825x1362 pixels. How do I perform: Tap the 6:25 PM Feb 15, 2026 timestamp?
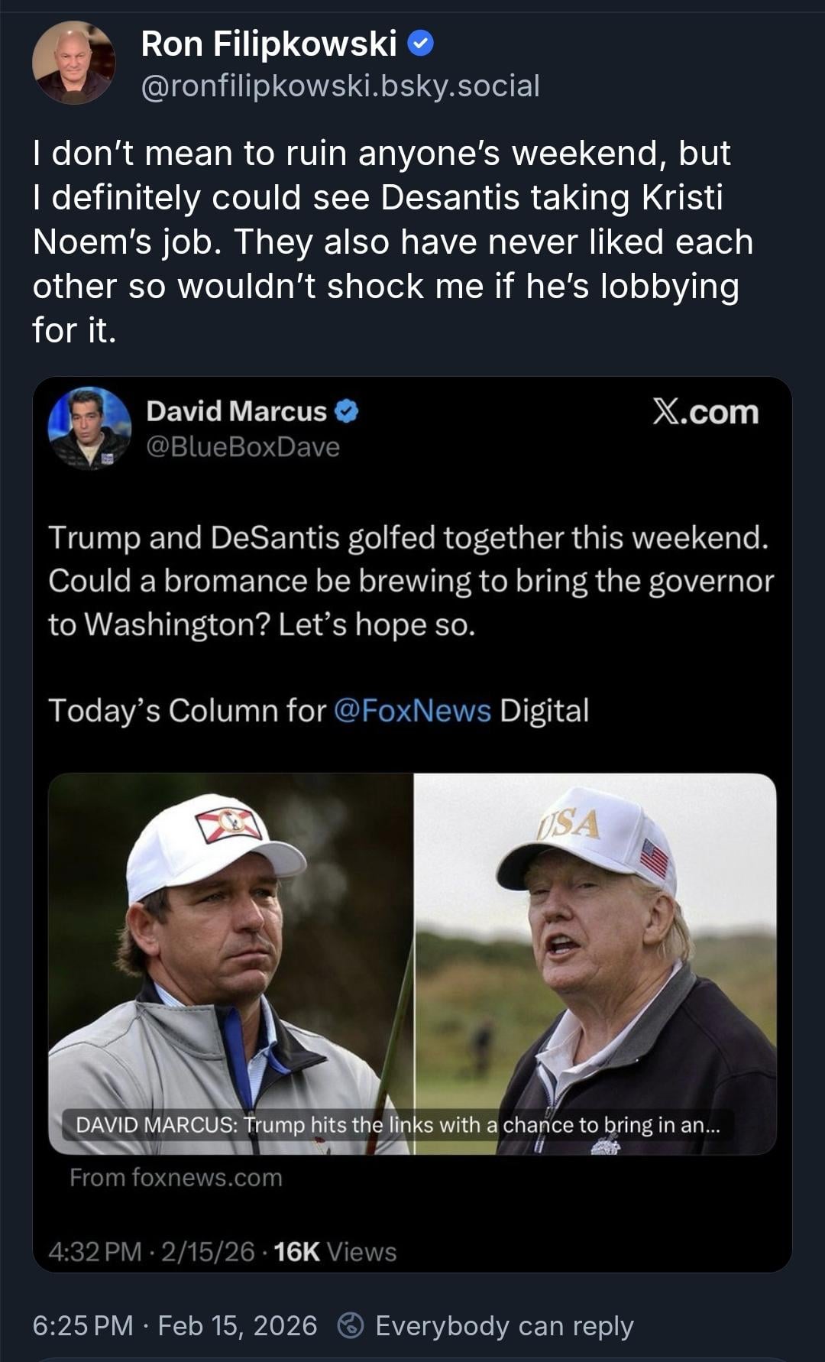(174, 1325)
